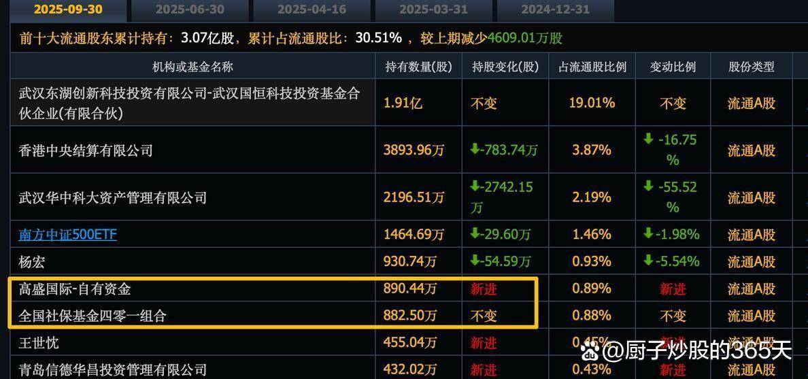Click green down arrow beside -783.74万
The height and width of the screenshot is (379, 808).
tap(475, 149)
